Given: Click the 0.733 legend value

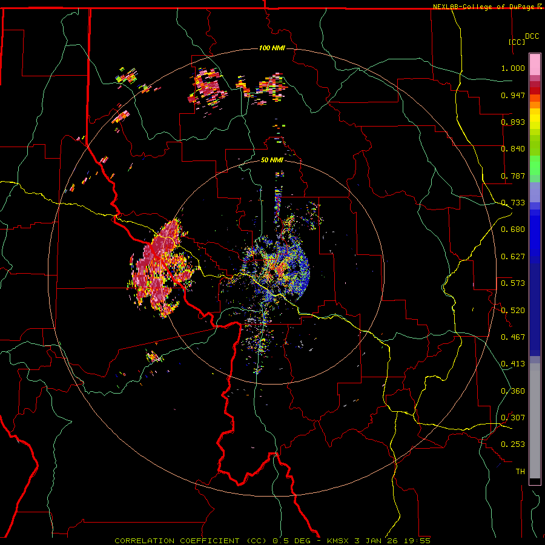Looking at the screenshot, I should pyautogui.click(x=513, y=203).
